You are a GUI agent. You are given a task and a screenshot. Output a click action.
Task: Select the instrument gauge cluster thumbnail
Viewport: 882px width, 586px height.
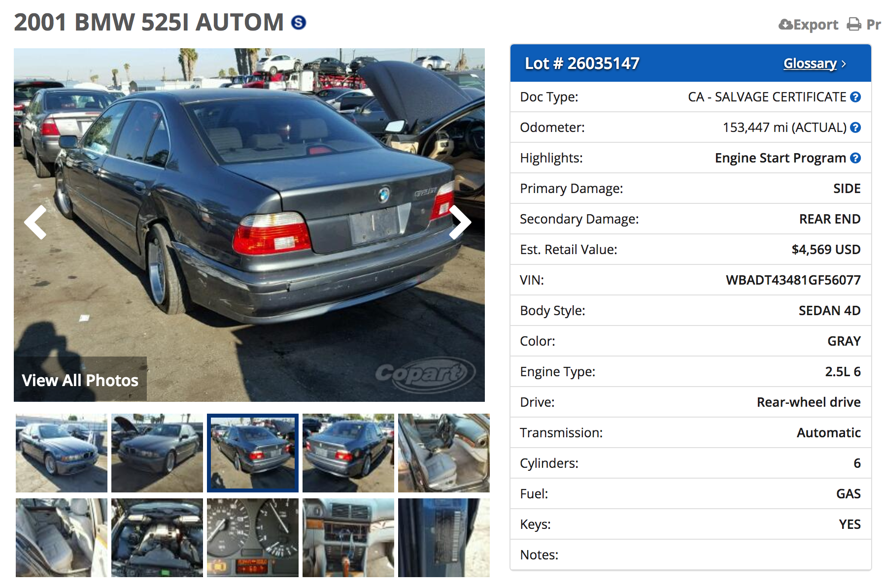(x=253, y=538)
